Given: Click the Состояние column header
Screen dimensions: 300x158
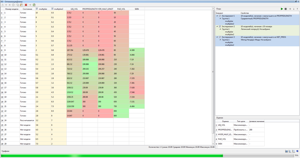Looking at the screenshot, I should [x=27, y=9].
